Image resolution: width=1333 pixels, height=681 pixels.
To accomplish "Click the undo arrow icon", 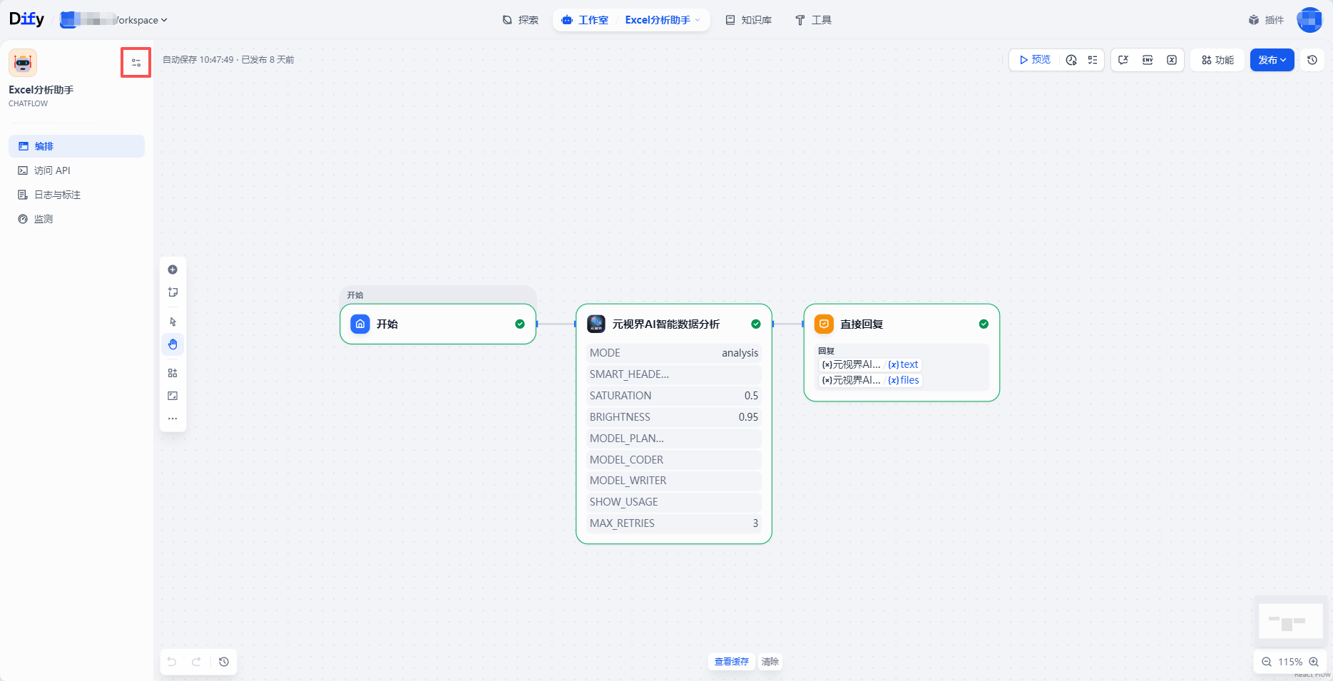I will coord(172,662).
